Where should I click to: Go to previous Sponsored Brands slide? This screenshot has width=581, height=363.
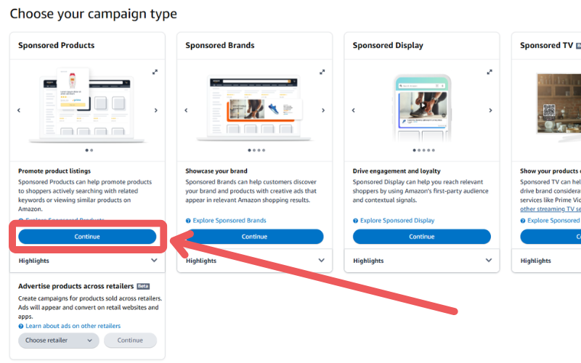tap(186, 110)
